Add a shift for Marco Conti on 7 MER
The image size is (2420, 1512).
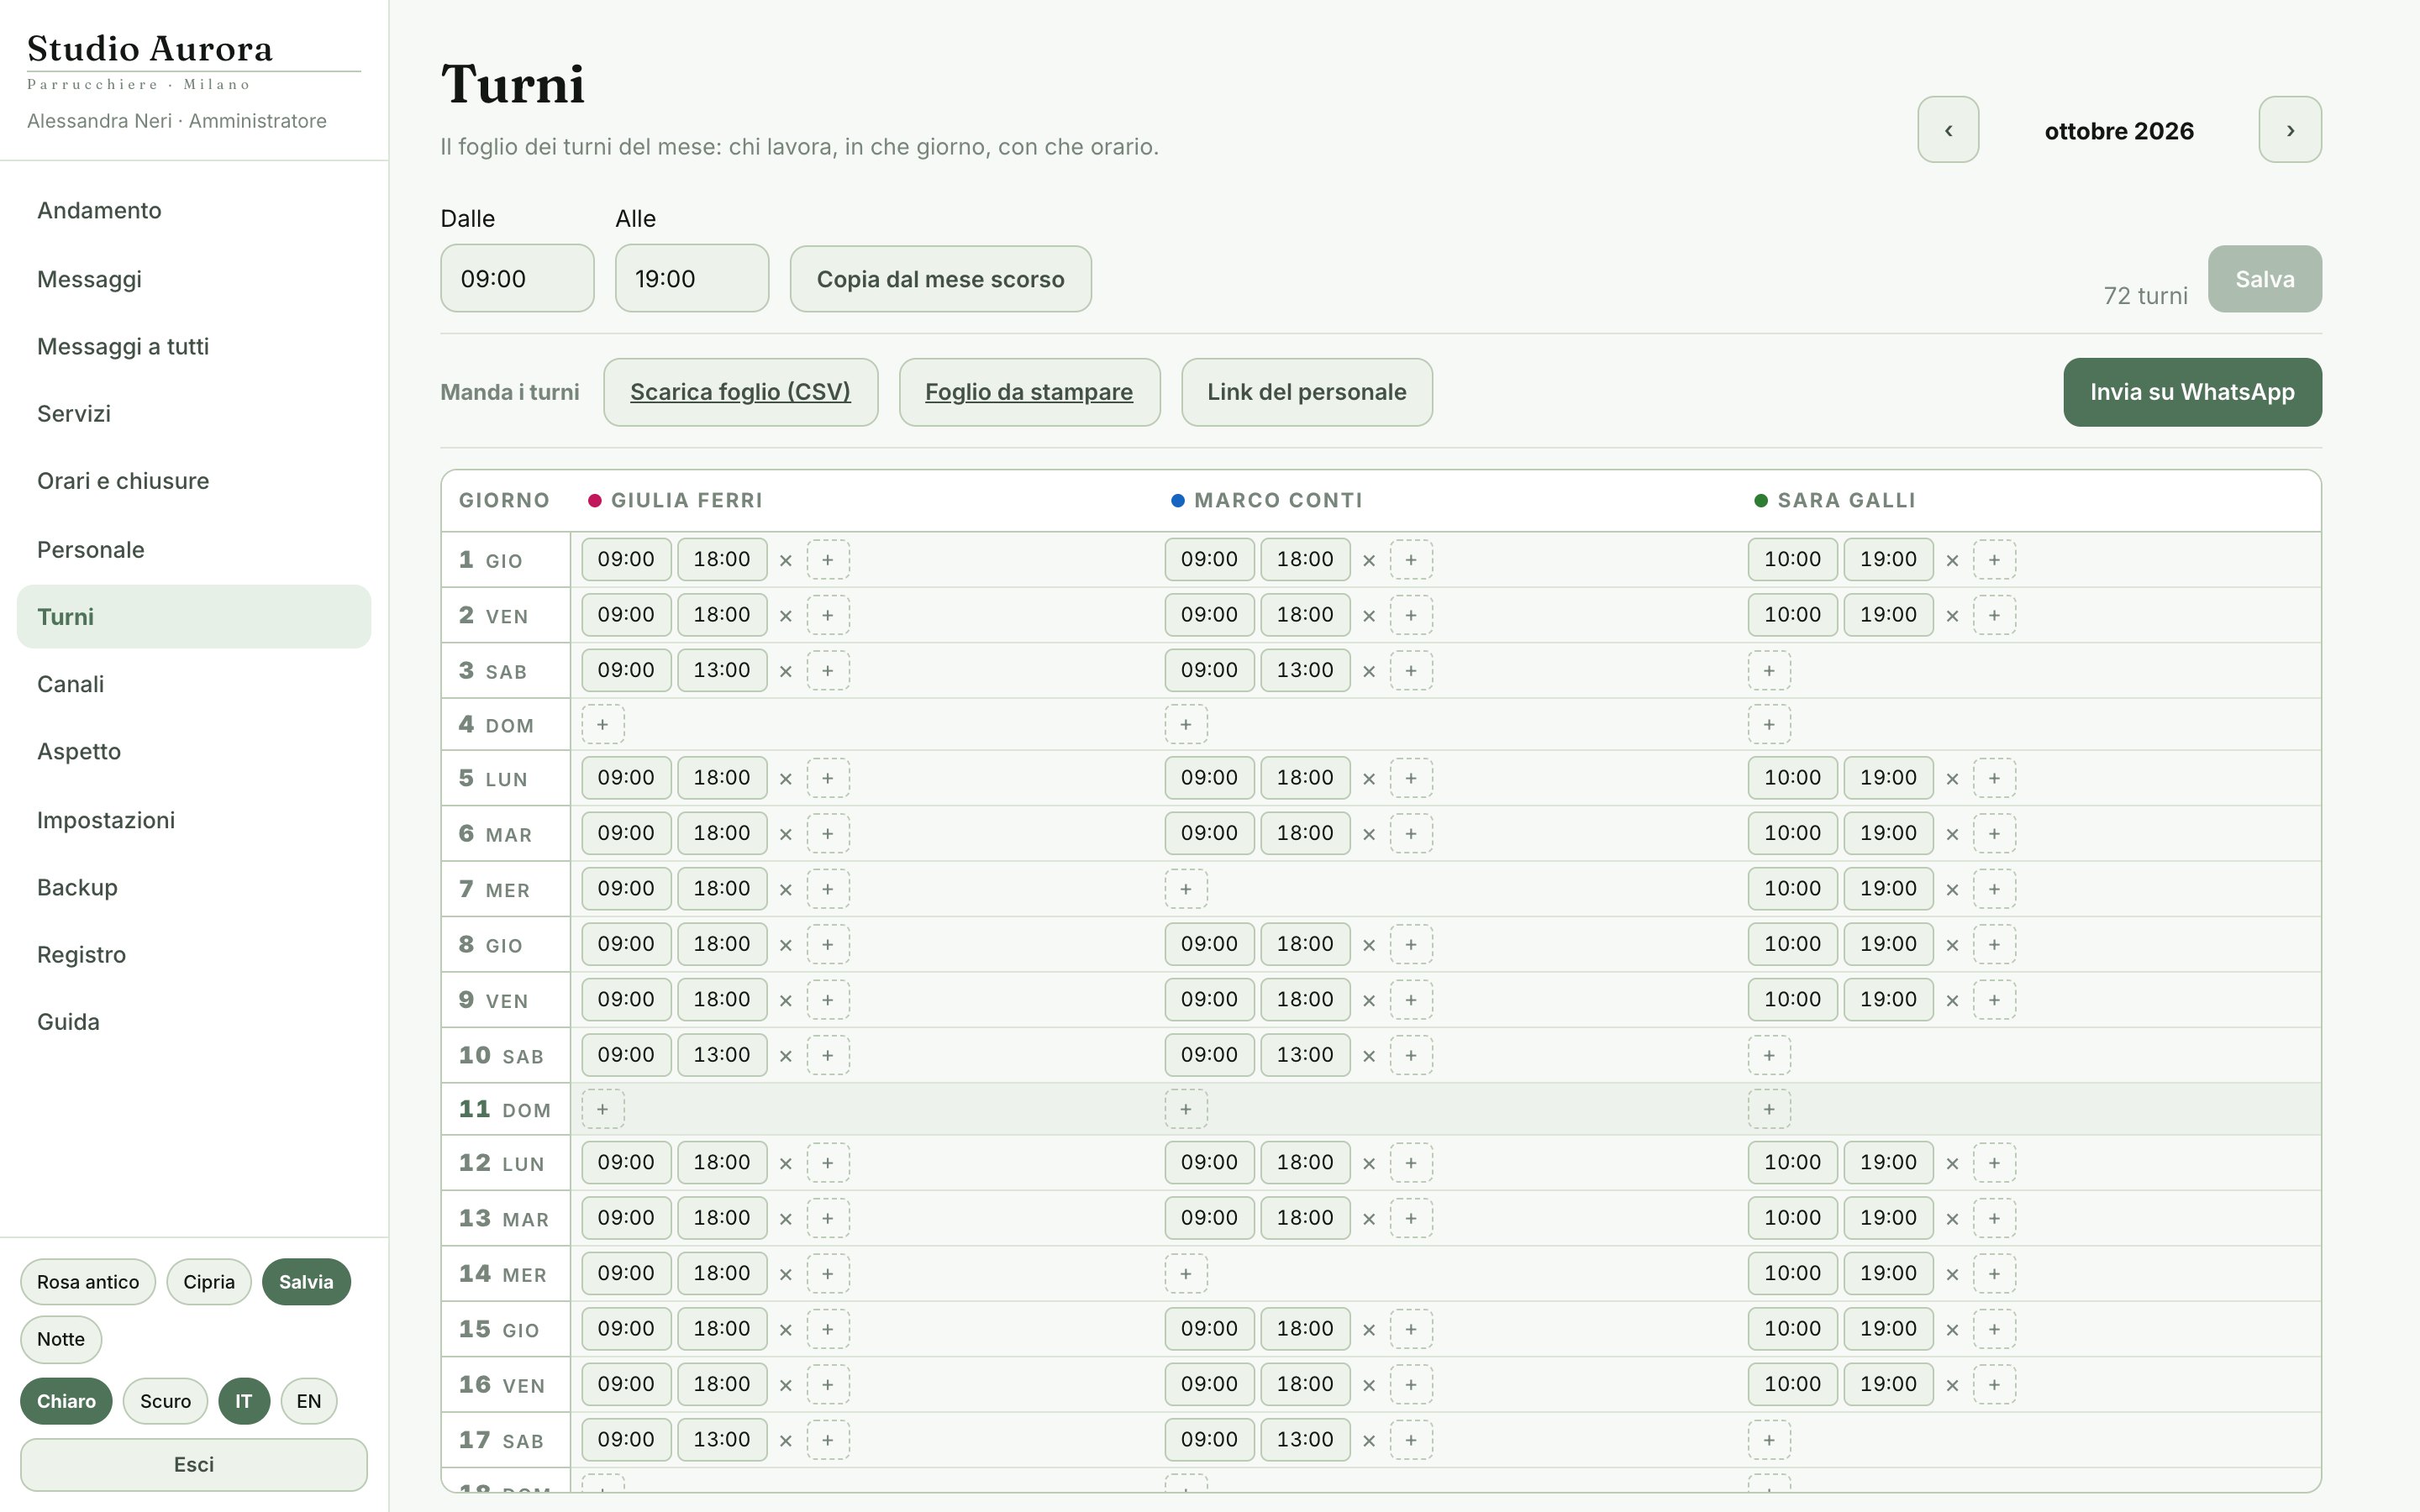coord(1186,889)
